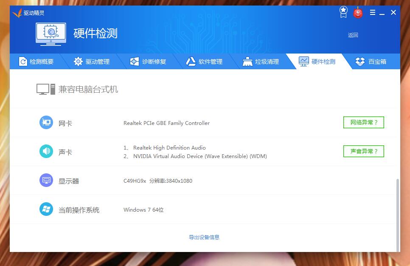This screenshot has width=410, height=266.
Task: Click the 导出设备信息 link
Action: click(x=204, y=237)
